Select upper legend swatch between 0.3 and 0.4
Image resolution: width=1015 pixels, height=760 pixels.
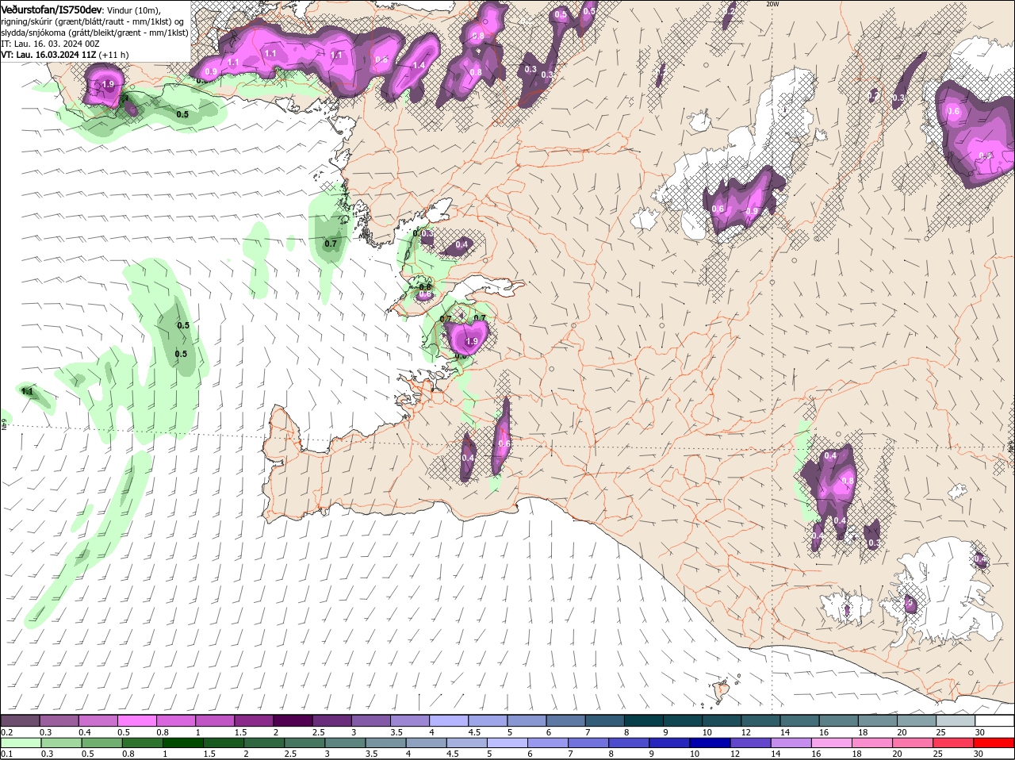point(59,720)
